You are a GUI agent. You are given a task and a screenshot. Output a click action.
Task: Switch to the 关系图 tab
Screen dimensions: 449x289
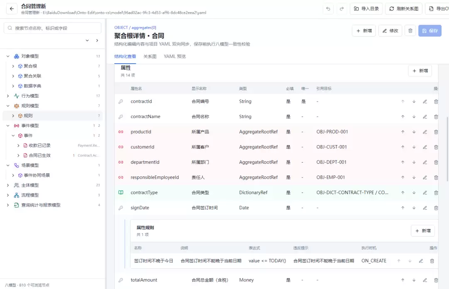150,57
